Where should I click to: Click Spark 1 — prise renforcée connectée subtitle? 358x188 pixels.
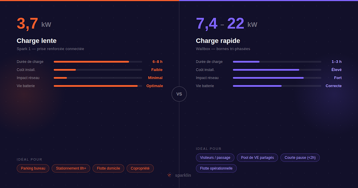(50, 49)
